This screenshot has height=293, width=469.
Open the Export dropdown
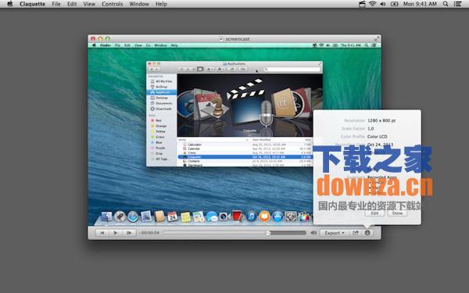tap(334, 233)
